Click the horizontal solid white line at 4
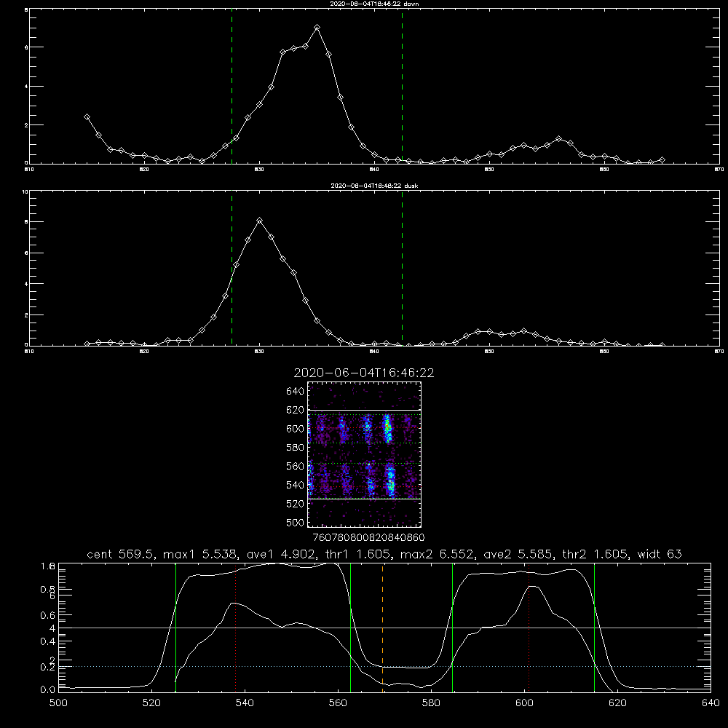The height and width of the screenshot is (728, 728). (x=384, y=628)
